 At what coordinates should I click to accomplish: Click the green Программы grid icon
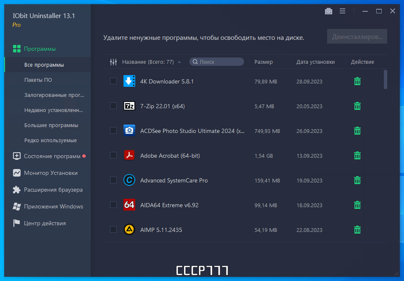17,49
